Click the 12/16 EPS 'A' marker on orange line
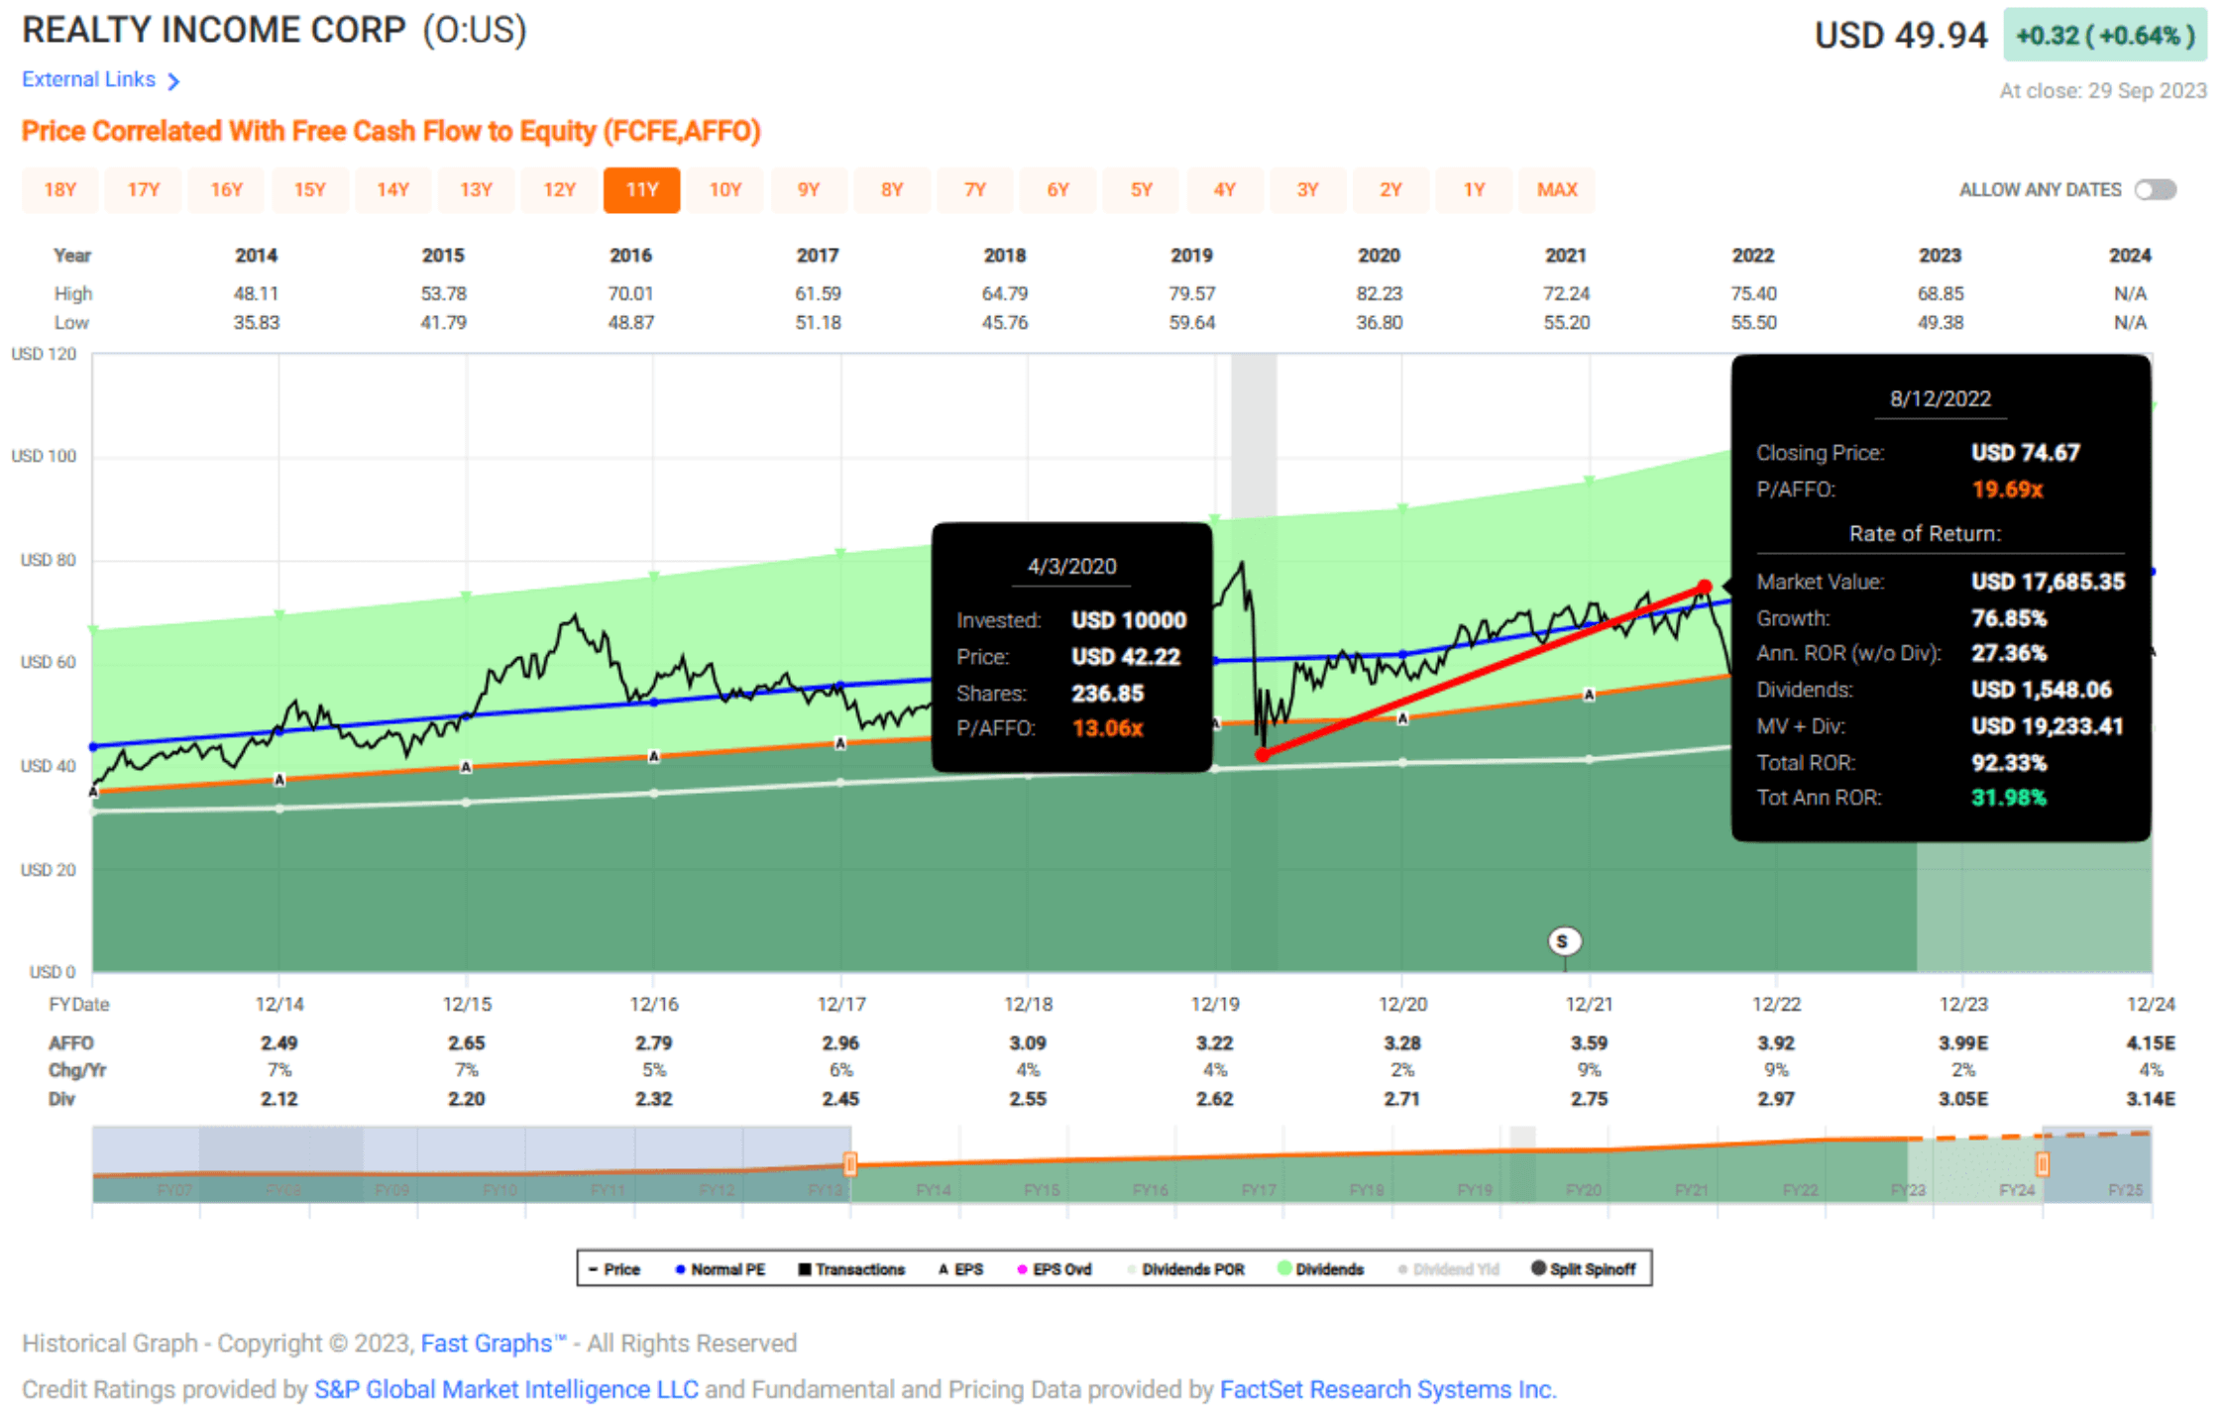2224x1417 pixels. click(x=654, y=757)
